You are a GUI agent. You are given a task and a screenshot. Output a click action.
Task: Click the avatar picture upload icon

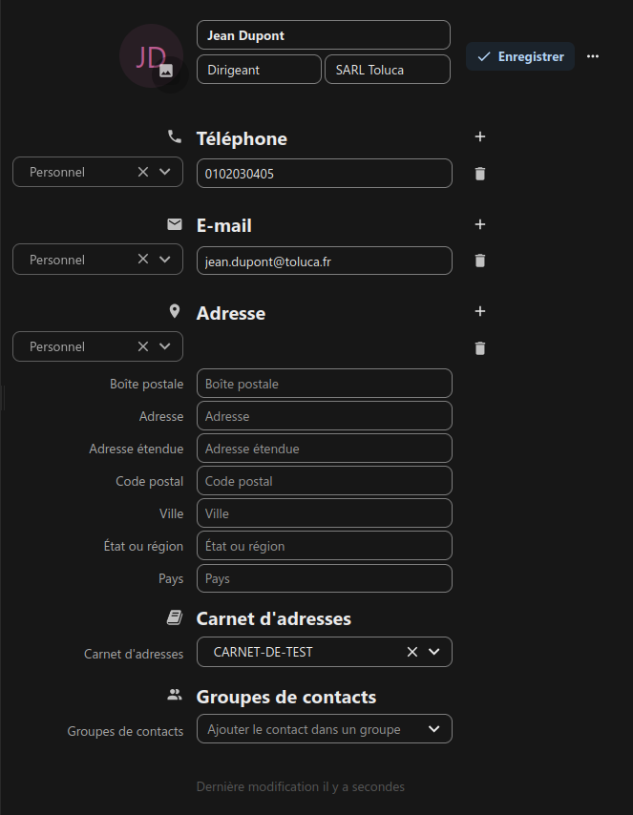point(166,71)
